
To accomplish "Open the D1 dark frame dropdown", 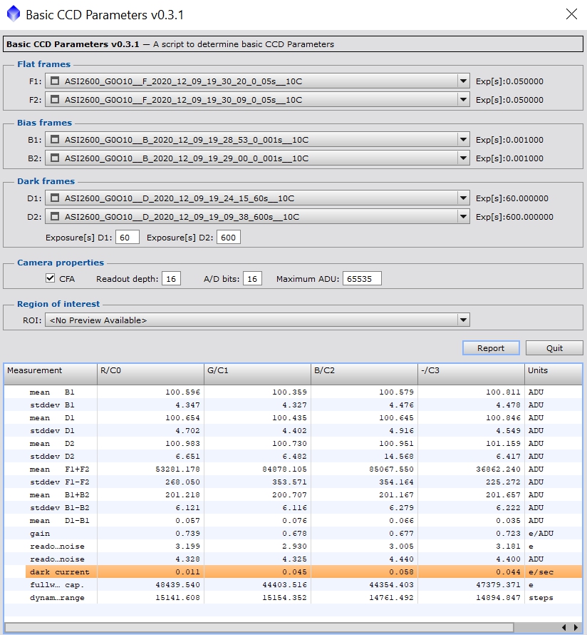I will (463, 198).
